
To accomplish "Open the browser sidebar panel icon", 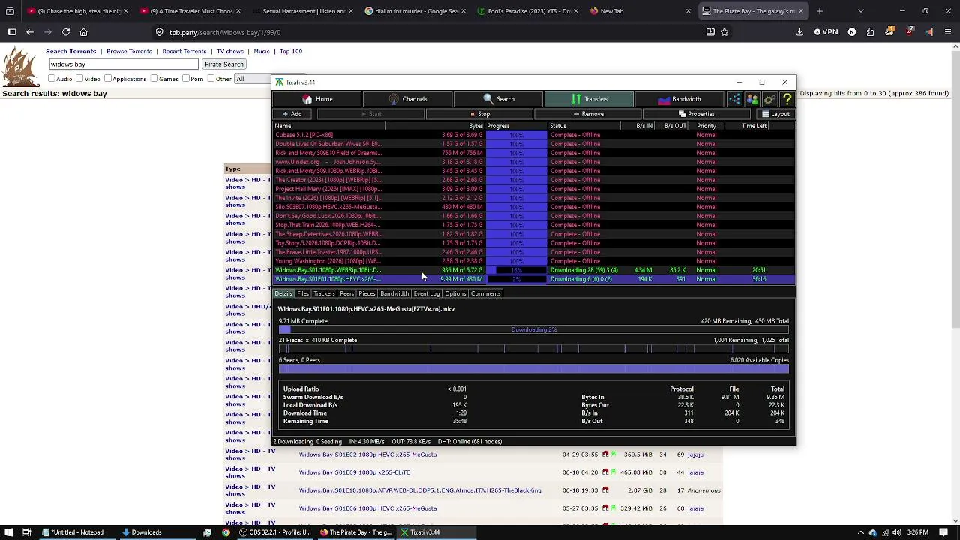I will coord(12,32).
